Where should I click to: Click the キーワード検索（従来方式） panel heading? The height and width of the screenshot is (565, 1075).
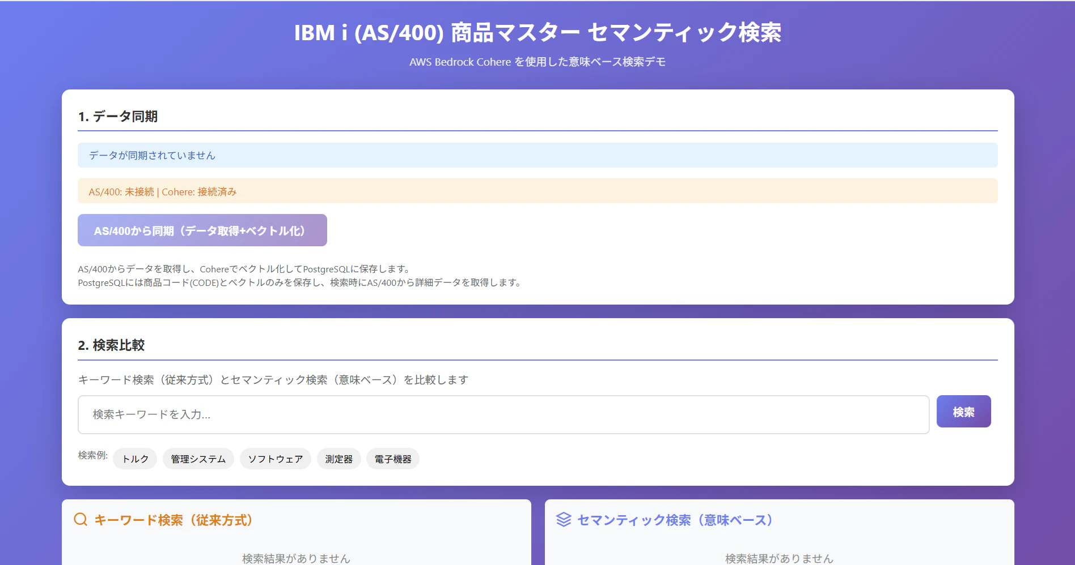[x=173, y=520]
